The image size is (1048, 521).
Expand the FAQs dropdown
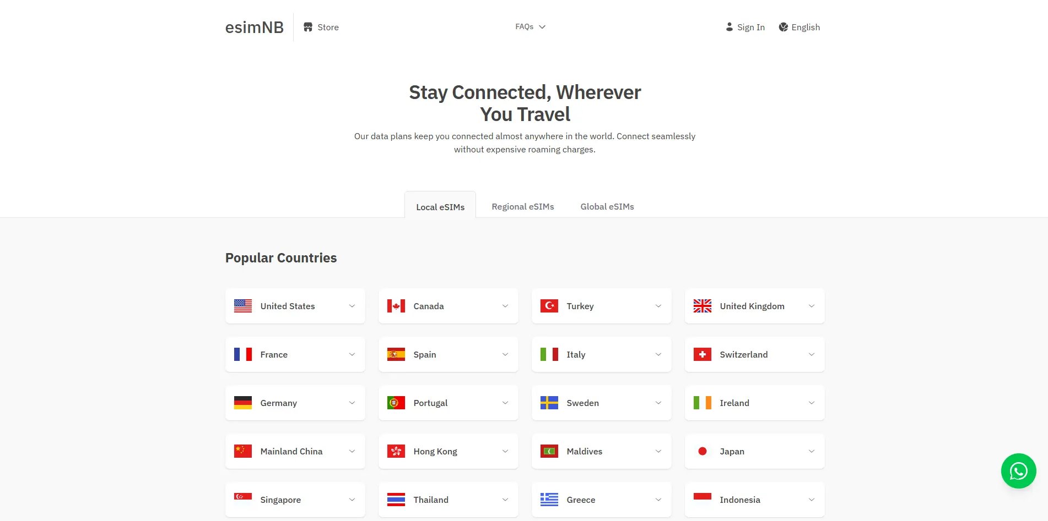point(530,26)
